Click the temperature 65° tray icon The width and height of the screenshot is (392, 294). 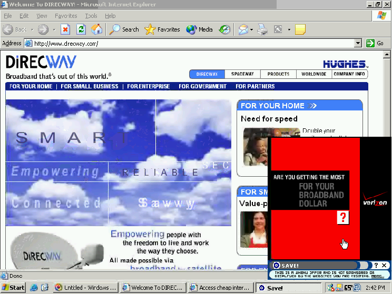pos(348,288)
